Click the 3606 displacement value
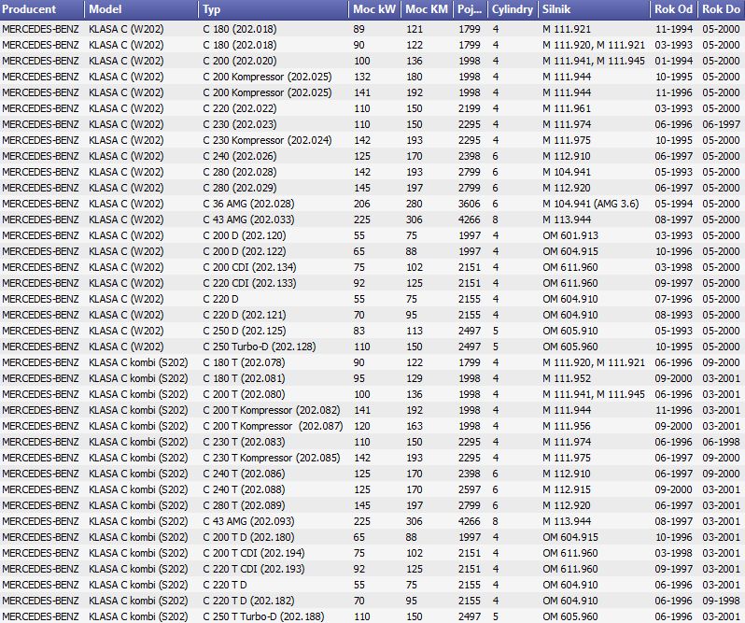 pos(469,204)
